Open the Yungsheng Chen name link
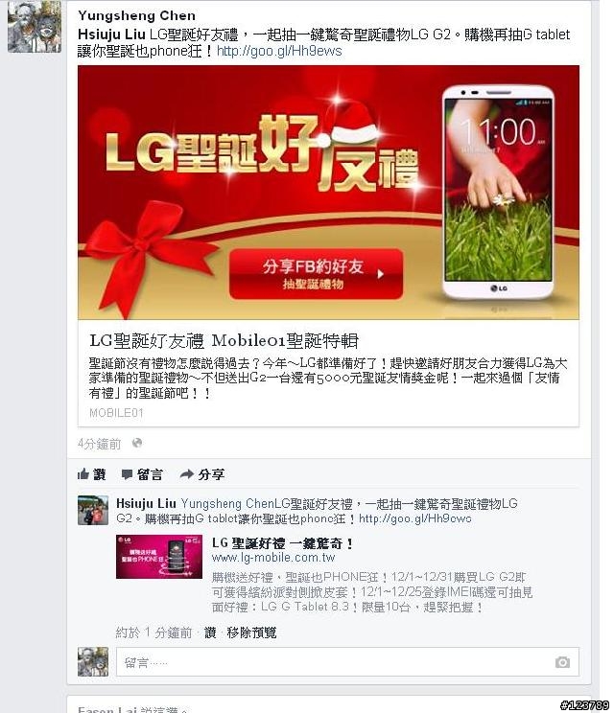This screenshot has width=614, height=713. (x=136, y=15)
